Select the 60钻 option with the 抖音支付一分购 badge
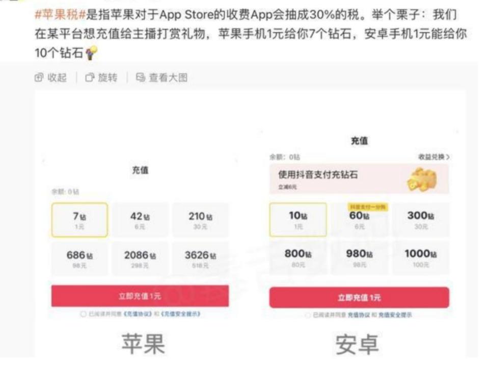Image resolution: width=489 pixels, height=366 pixels. pyautogui.click(x=362, y=220)
